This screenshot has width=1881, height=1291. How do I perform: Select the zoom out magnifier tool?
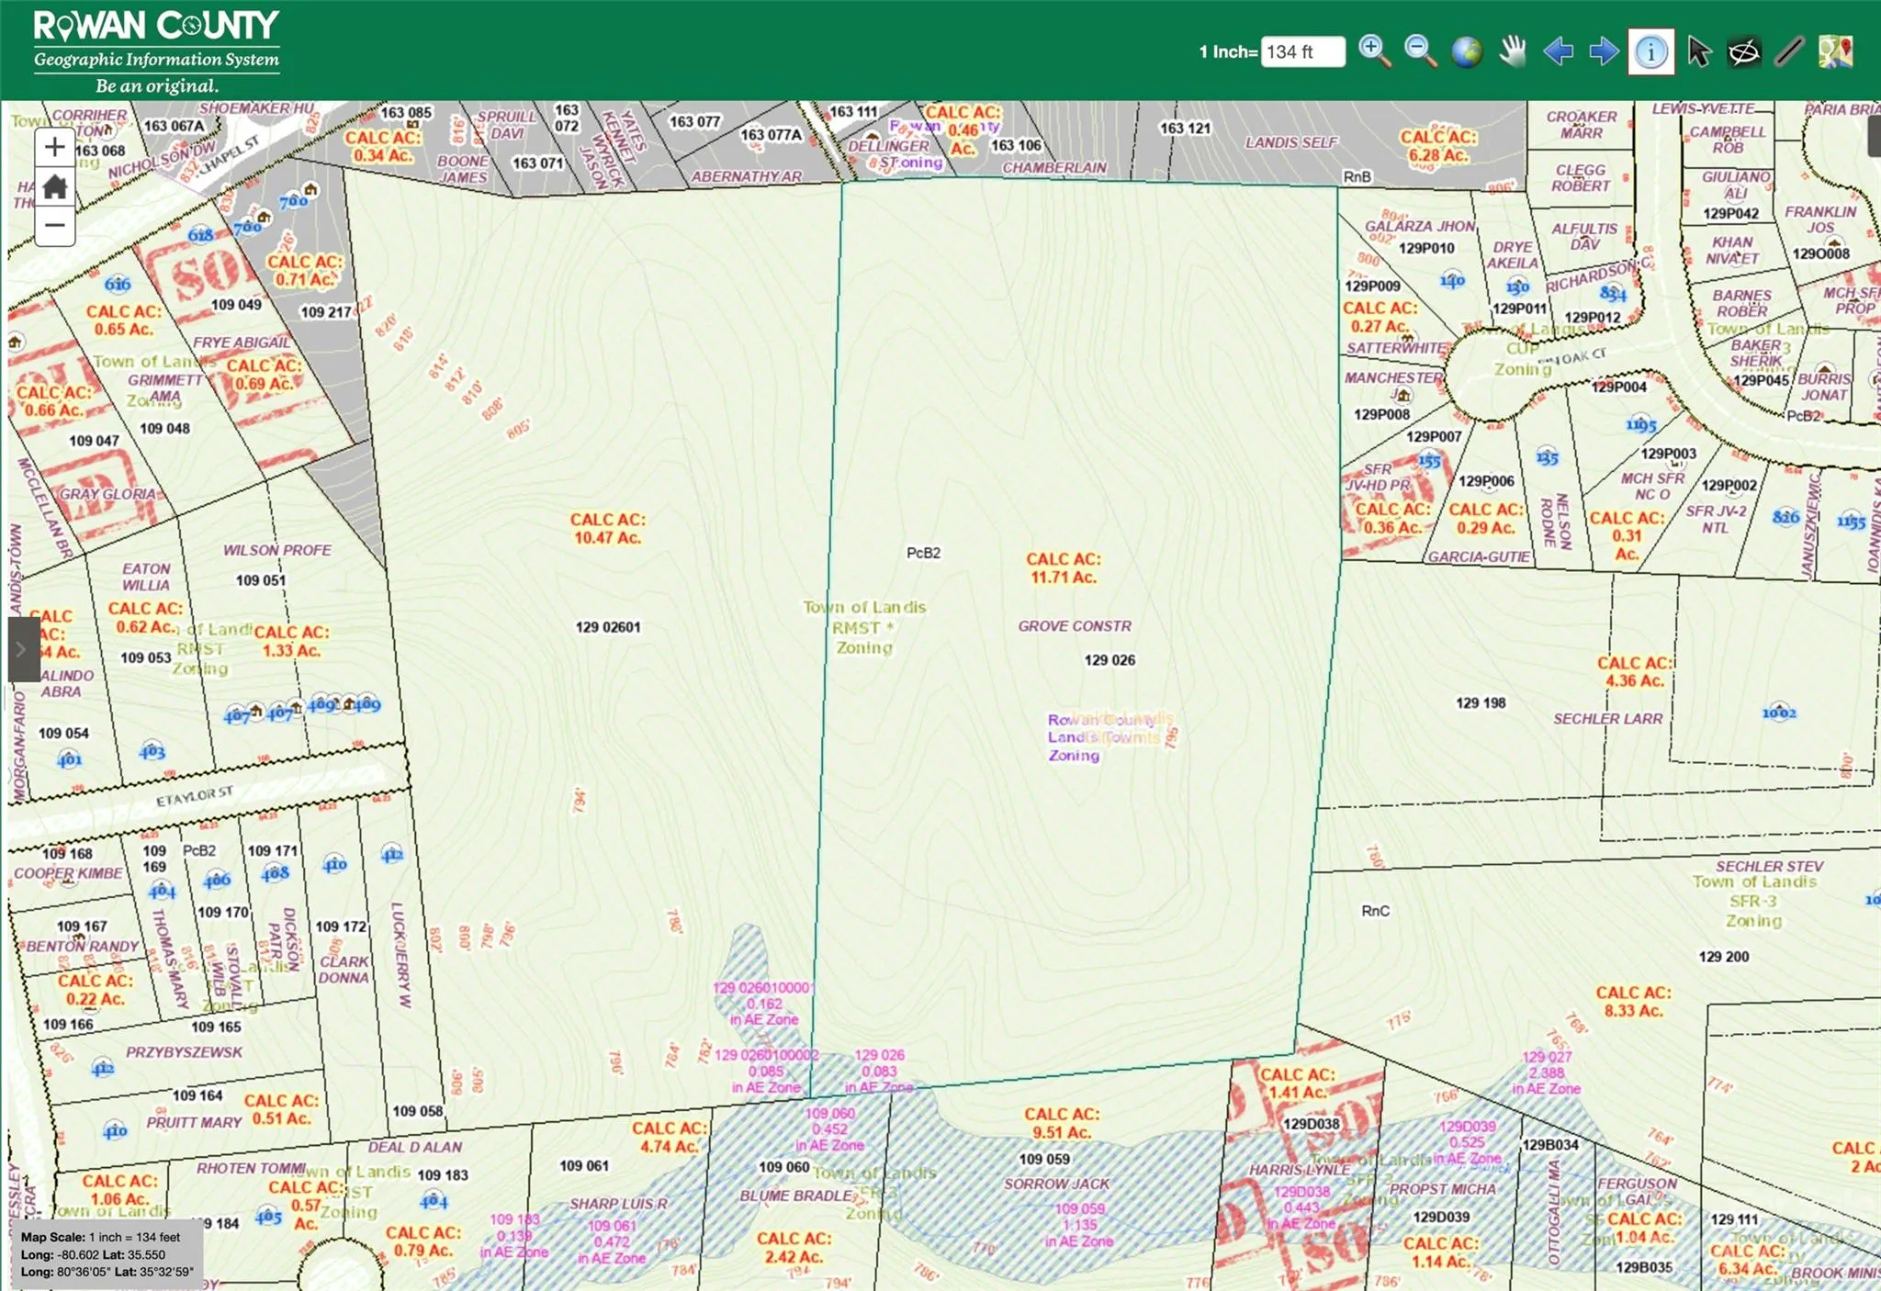point(1420,51)
